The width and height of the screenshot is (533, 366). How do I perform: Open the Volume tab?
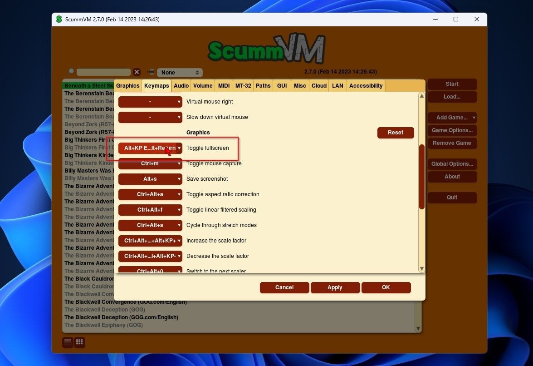click(x=203, y=86)
